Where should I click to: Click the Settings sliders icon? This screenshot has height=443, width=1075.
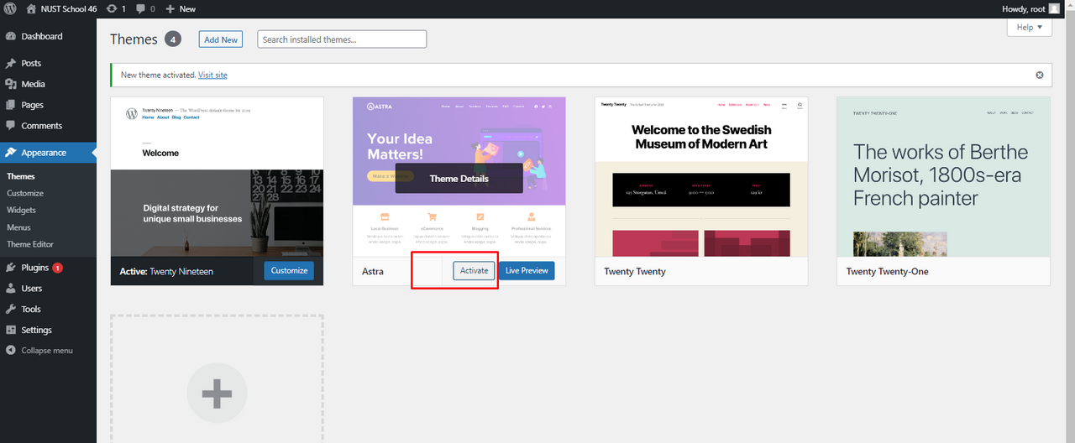point(11,330)
